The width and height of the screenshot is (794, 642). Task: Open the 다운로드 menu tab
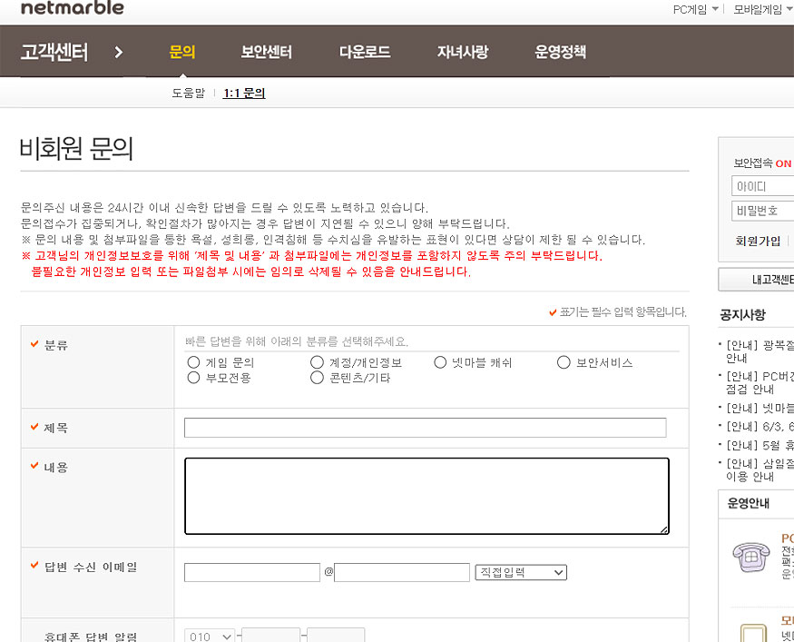click(x=365, y=53)
